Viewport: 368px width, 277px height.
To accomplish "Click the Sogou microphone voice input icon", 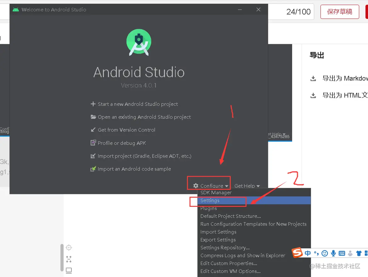I will (x=333, y=253).
